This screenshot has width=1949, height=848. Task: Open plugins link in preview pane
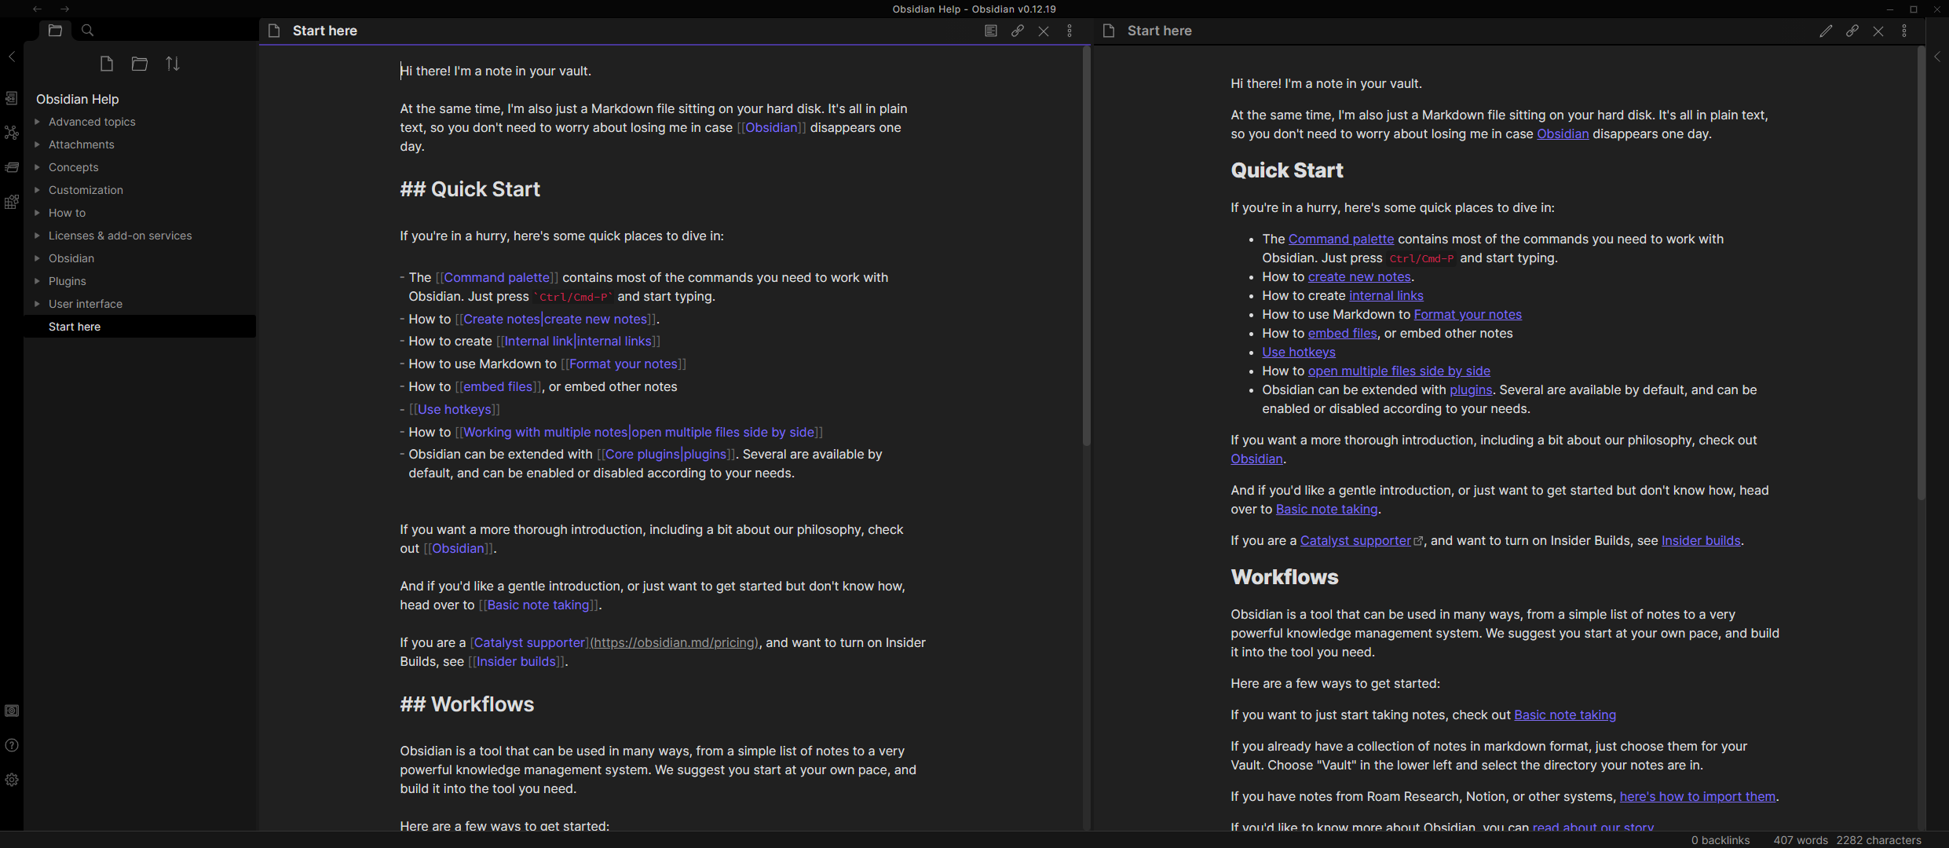click(1470, 389)
